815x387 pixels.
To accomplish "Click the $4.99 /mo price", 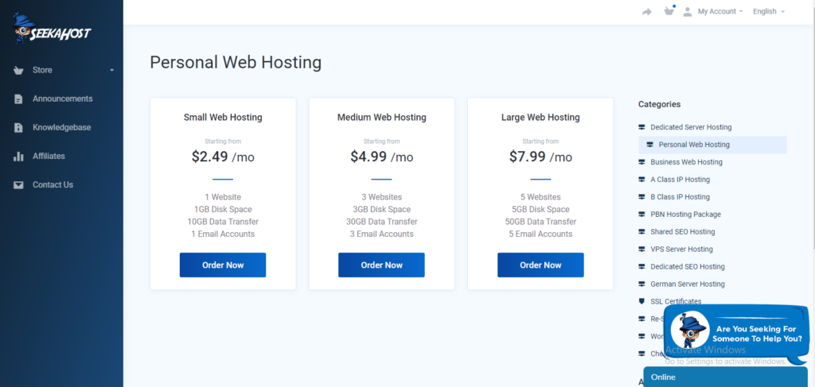I will (x=381, y=157).
